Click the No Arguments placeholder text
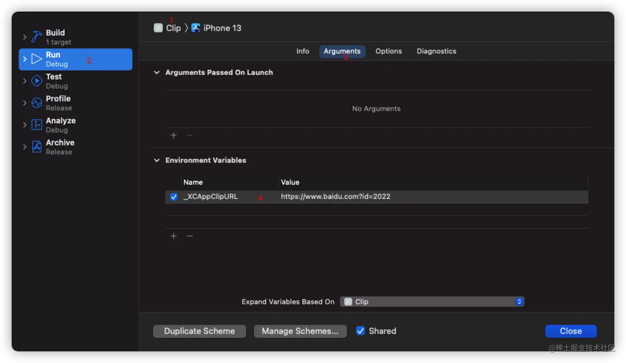 click(376, 108)
